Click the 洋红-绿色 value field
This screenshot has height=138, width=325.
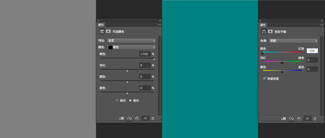(312, 60)
